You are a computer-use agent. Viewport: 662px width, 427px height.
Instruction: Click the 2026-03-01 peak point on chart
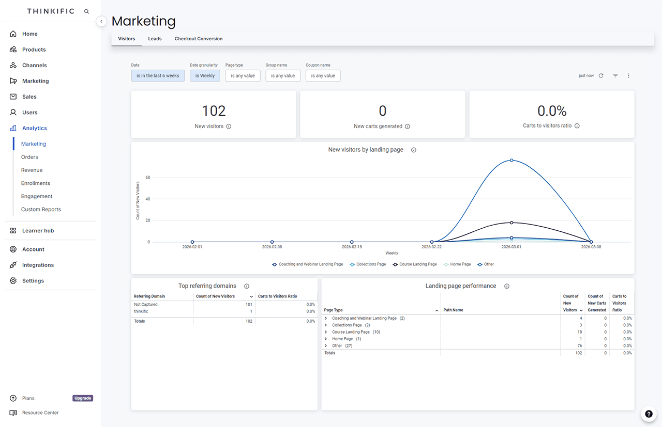pyautogui.click(x=511, y=160)
